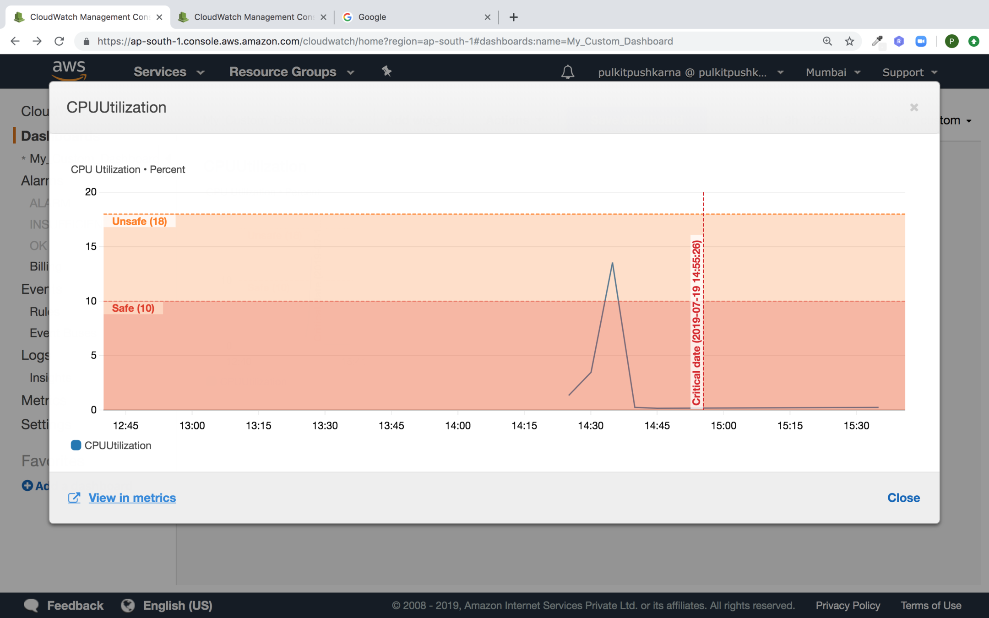Click the Zoom extension icon
This screenshot has height=618, width=989.
[x=921, y=41]
